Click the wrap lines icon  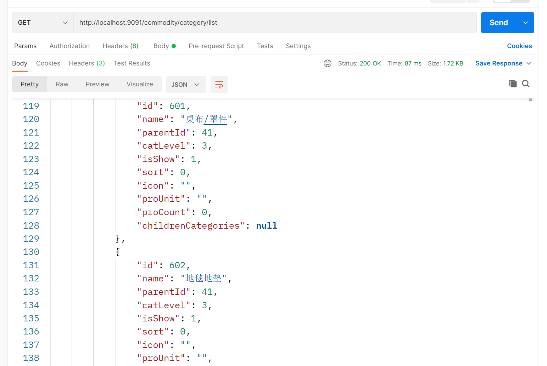(x=219, y=85)
